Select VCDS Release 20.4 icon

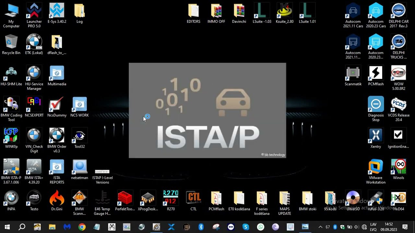[x=398, y=109]
